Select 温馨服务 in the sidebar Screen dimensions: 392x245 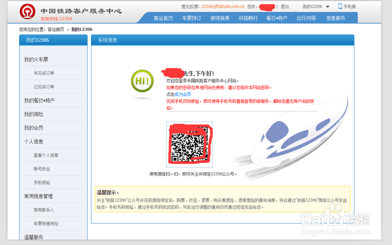click(x=33, y=237)
